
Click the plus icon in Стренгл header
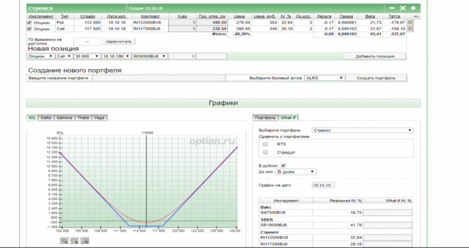tap(413, 8)
